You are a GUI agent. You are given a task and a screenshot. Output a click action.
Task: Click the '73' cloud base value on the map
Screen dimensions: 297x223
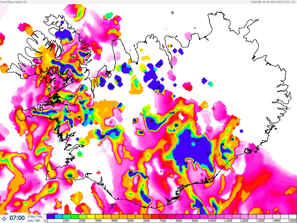[72, 57]
